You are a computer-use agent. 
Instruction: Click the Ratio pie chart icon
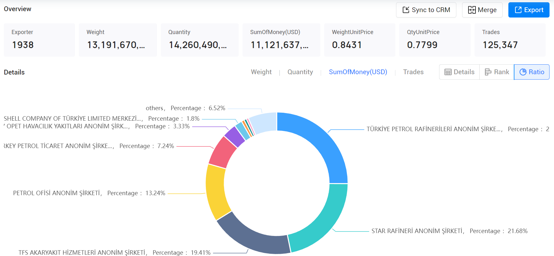pyautogui.click(x=523, y=72)
